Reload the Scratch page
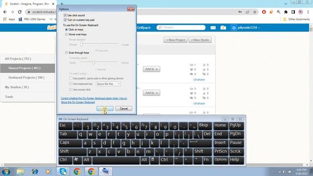This screenshot has width=313, height=176. pyautogui.click(x=20, y=12)
